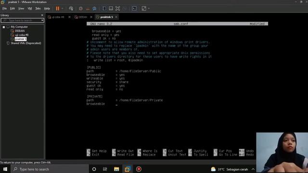This screenshot has width=308, height=173.
Task: Click the Windows taskbar search box
Action: click(x=50, y=169)
